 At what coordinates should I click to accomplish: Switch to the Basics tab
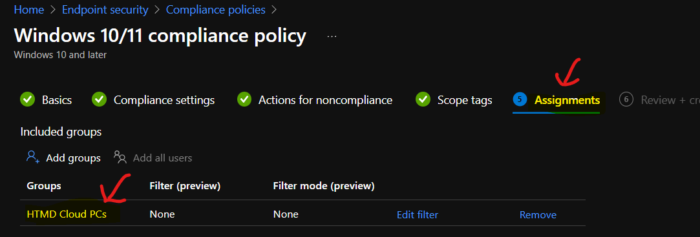tap(57, 100)
